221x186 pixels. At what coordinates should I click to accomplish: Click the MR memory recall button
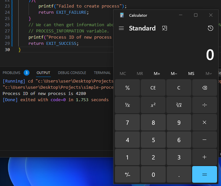140,73
